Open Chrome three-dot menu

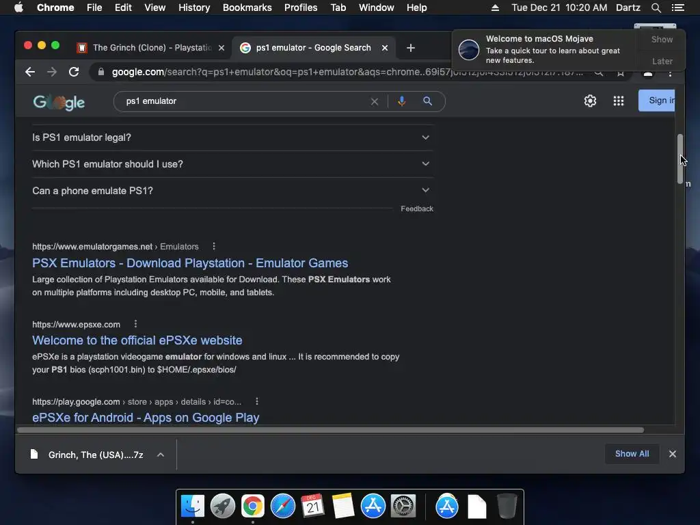coord(670,74)
